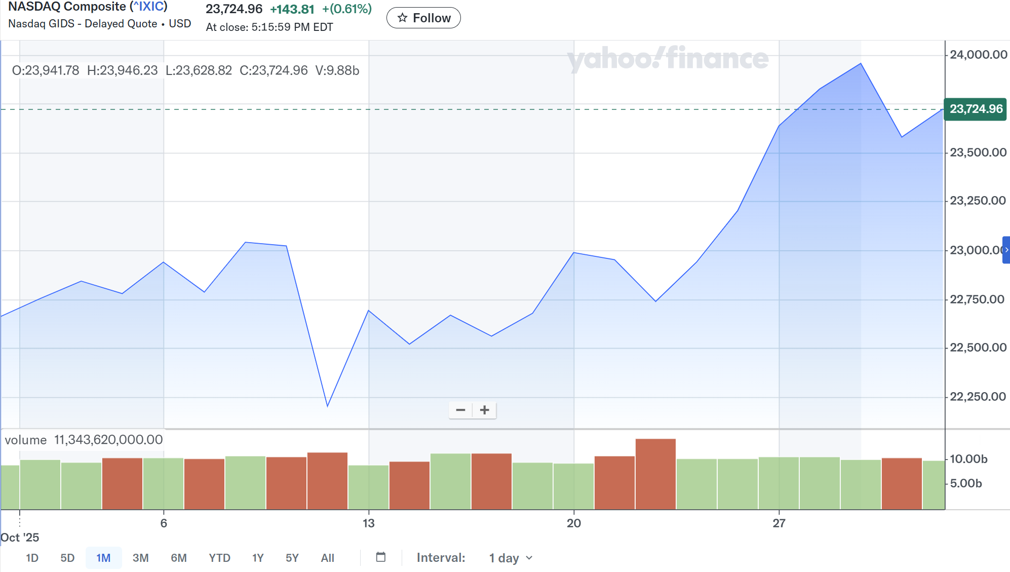Click the chart peak near Oct 29
The image size is (1010, 572).
pyautogui.click(x=861, y=64)
